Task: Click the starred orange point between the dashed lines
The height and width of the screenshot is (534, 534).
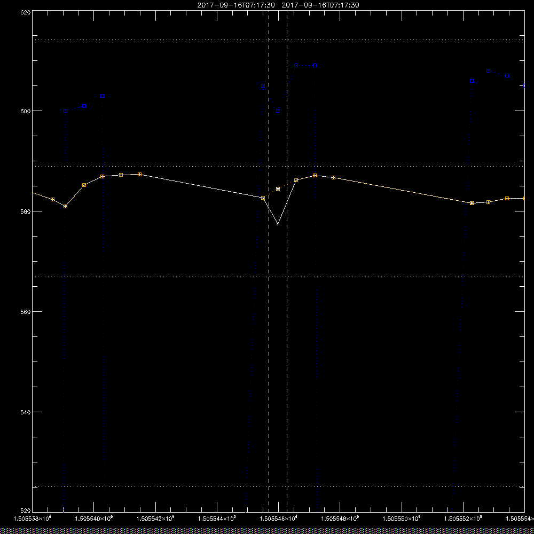Action: pos(278,189)
